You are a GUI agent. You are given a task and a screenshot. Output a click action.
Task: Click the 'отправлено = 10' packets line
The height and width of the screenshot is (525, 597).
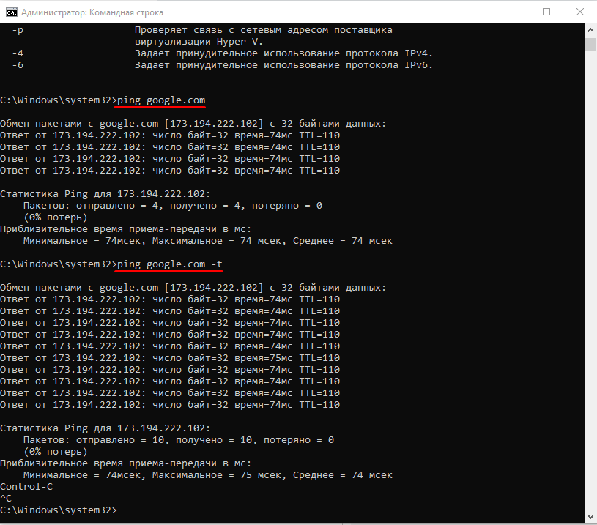pos(178,439)
